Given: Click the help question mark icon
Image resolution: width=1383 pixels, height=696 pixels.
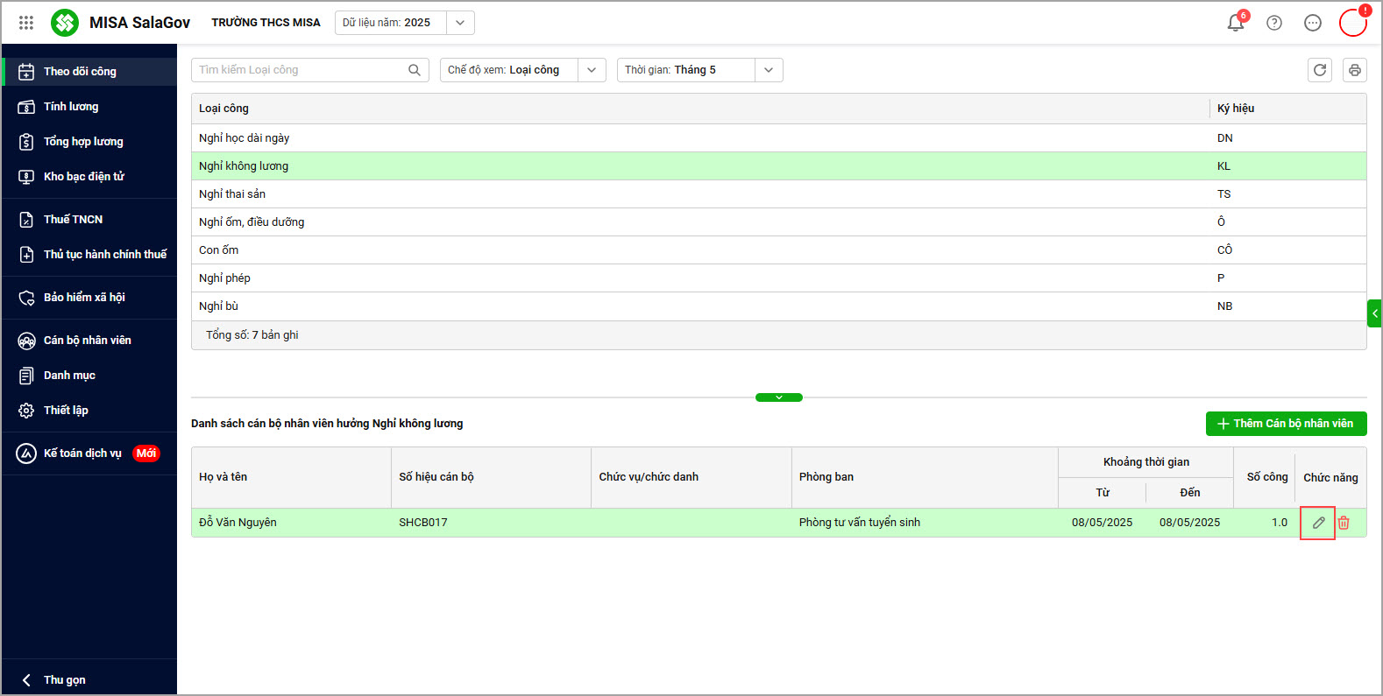Looking at the screenshot, I should click(x=1274, y=23).
